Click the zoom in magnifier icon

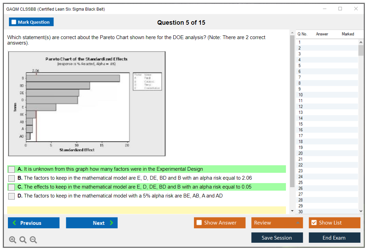click(x=12, y=240)
